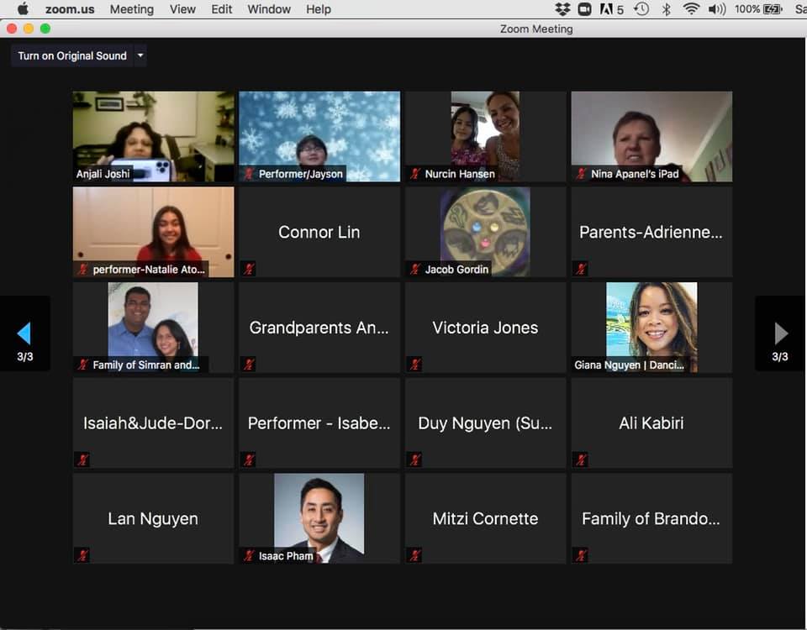The height and width of the screenshot is (630, 807).
Task: Click the camera recording icon in menu bar
Action: [x=585, y=9]
